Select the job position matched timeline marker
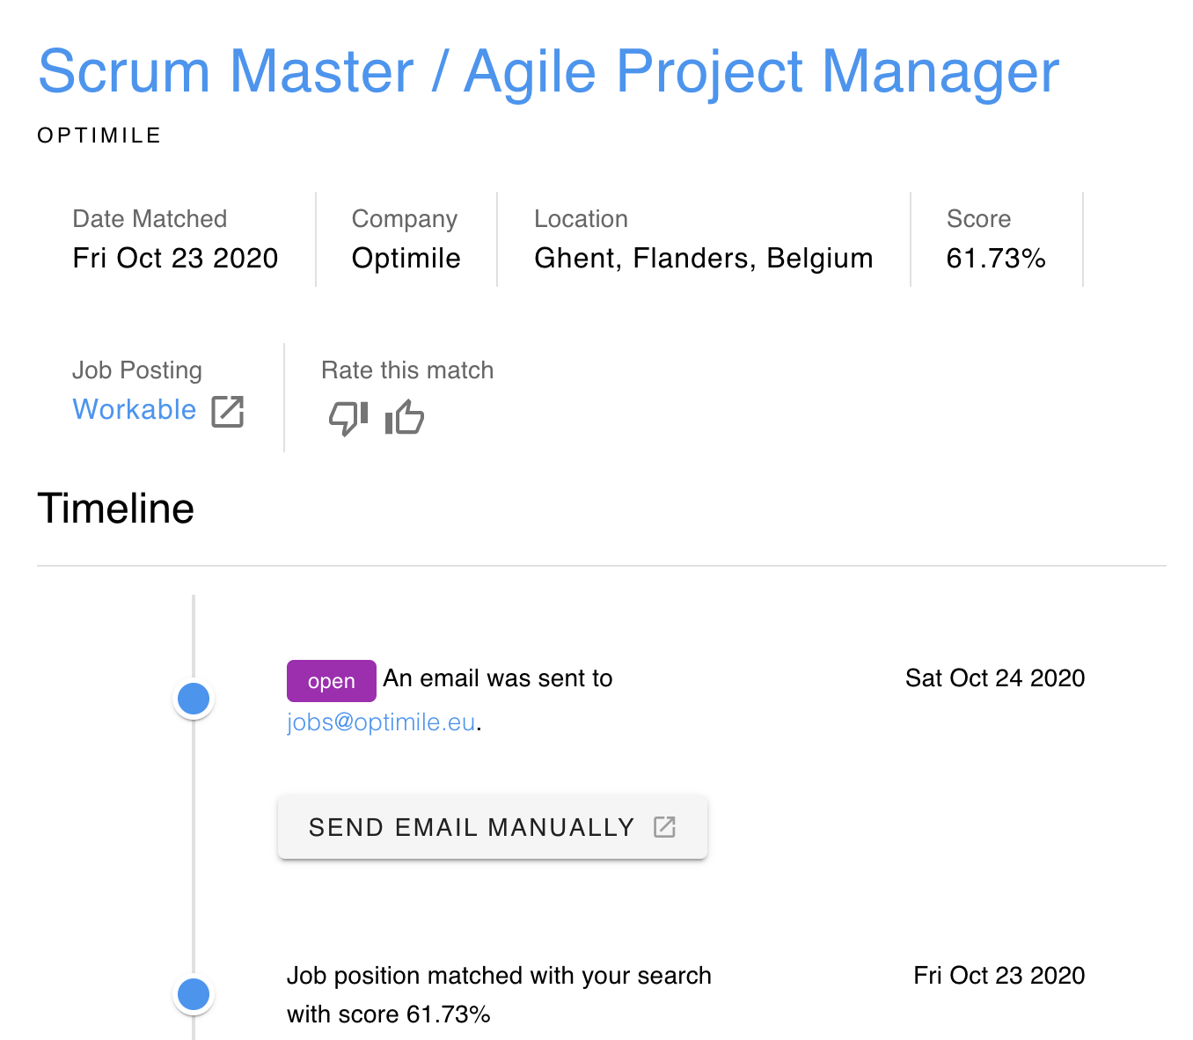 [194, 994]
